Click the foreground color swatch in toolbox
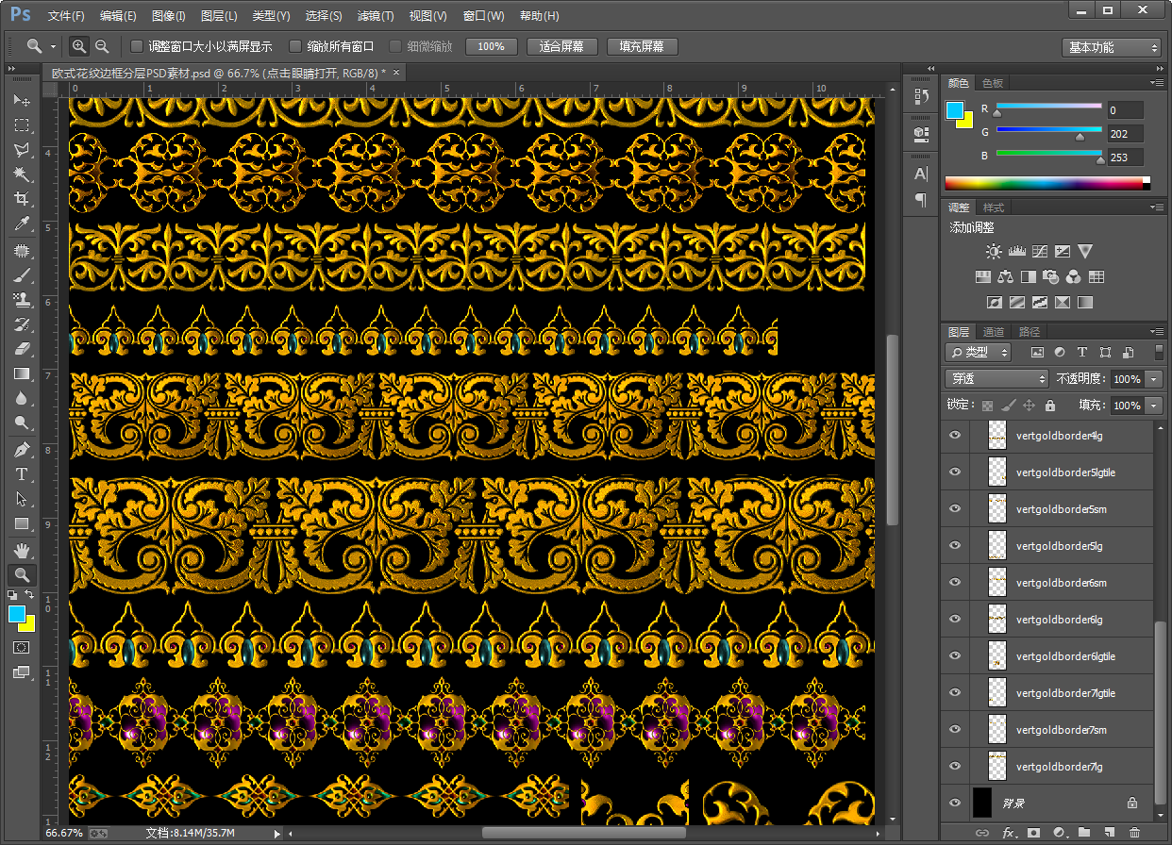This screenshot has height=845, width=1172. 17,614
